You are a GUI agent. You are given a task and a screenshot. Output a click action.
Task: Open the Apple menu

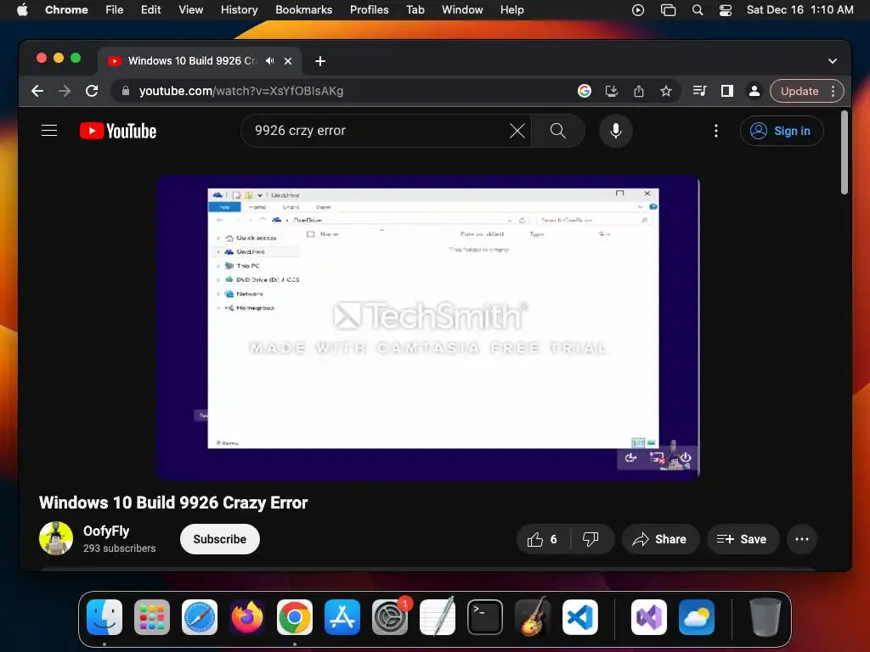tap(22, 10)
